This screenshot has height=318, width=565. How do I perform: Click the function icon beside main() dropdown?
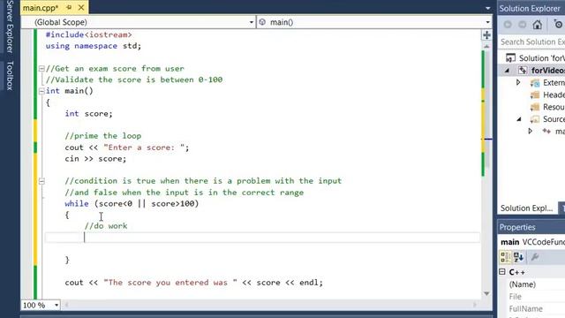262,22
